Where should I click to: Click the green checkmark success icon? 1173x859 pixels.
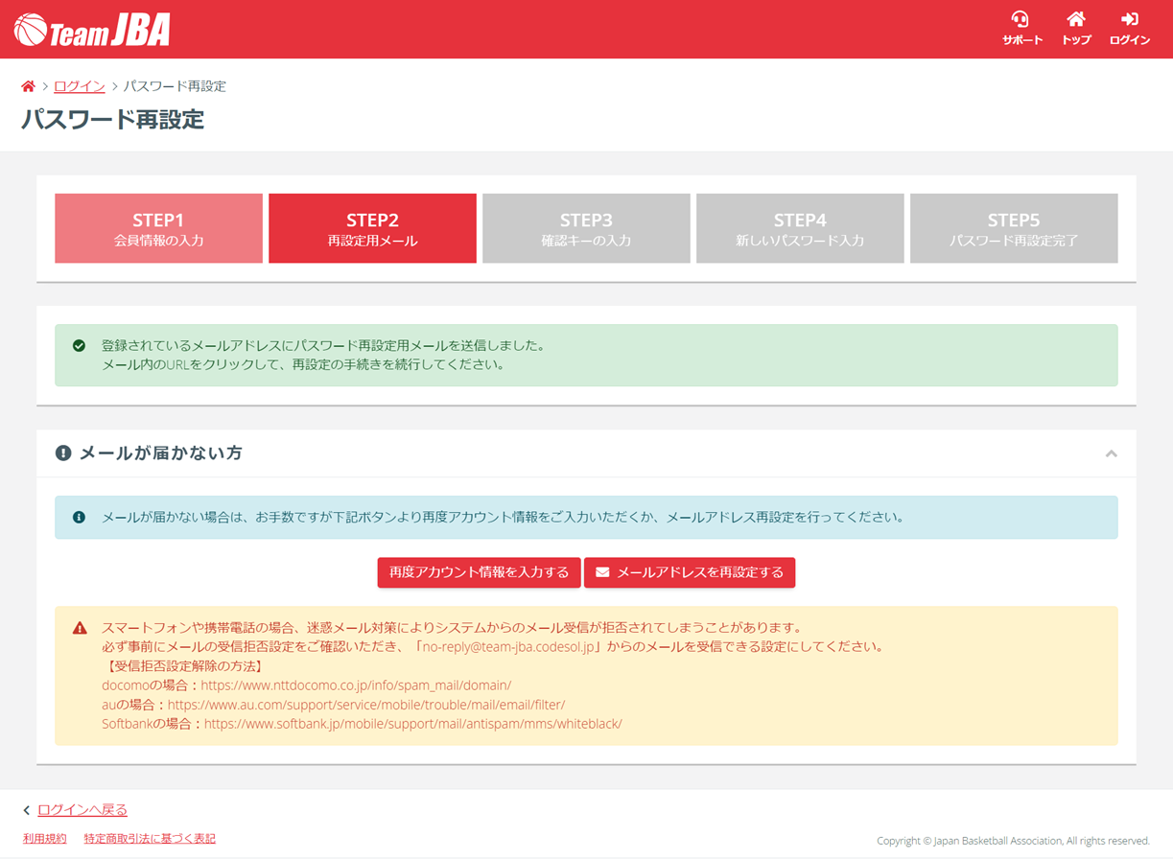pyautogui.click(x=80, y=346)
